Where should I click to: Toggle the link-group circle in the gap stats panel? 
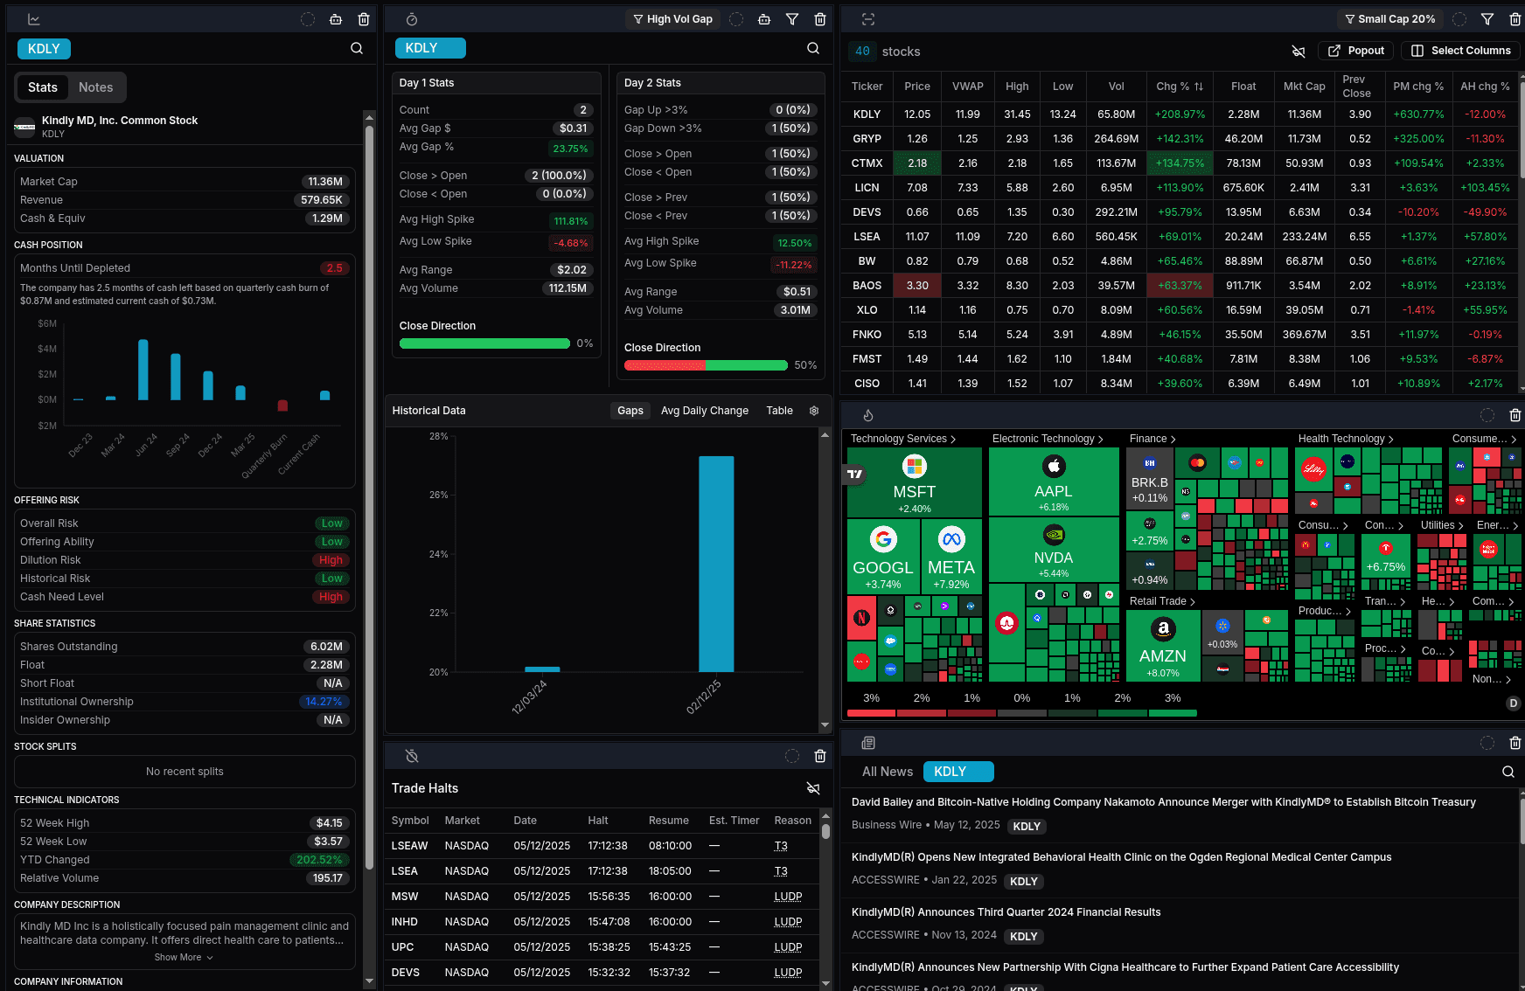[736, 19]
